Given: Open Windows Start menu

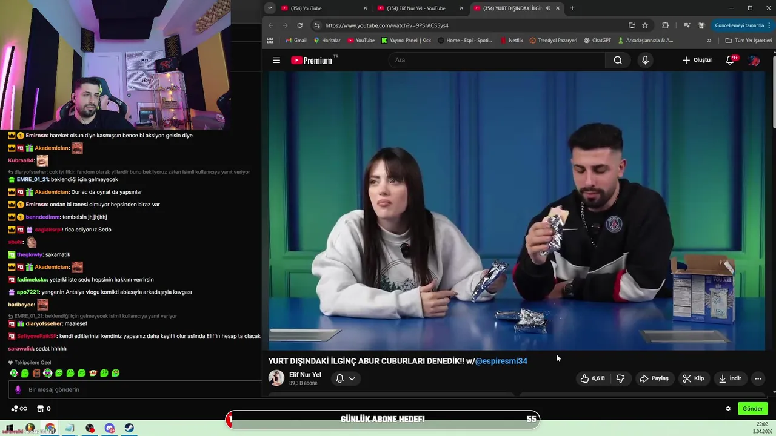Looking at the screenshot, I should click(x=9, y=428).
